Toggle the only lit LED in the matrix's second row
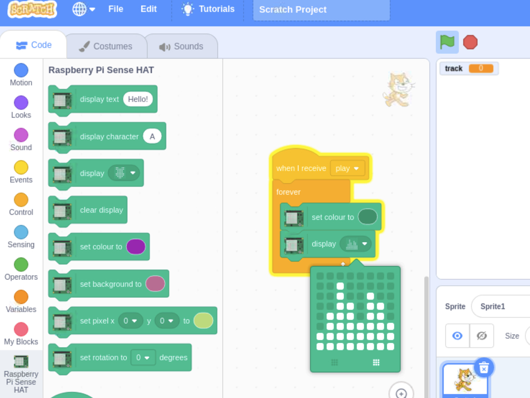This screenshot has width=530, height=398. (340, 286)
